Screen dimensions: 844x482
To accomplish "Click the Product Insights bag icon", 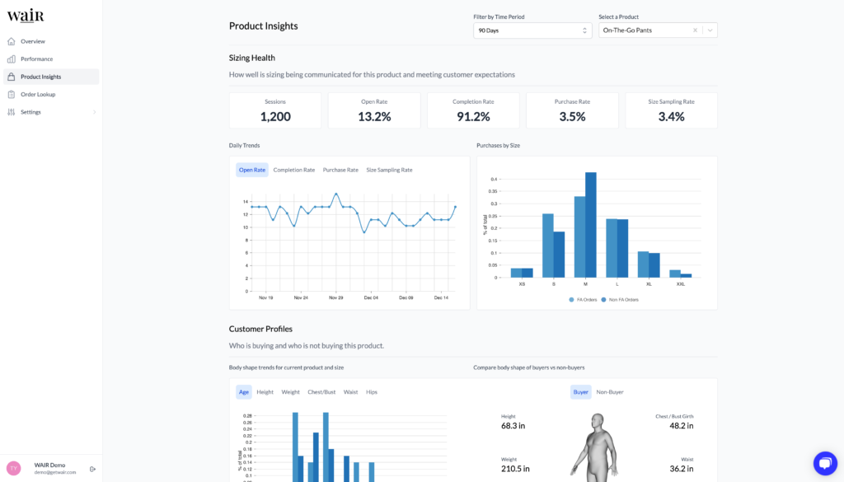I will coord(12,77).
